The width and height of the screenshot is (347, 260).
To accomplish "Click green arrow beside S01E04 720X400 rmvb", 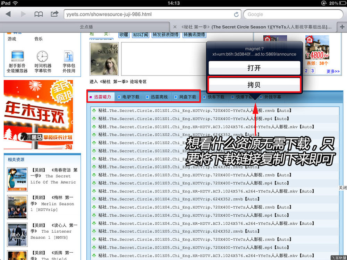I will pos(94,207).
